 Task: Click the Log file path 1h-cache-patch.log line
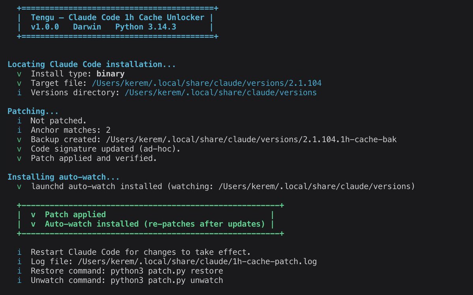[174, 261]
